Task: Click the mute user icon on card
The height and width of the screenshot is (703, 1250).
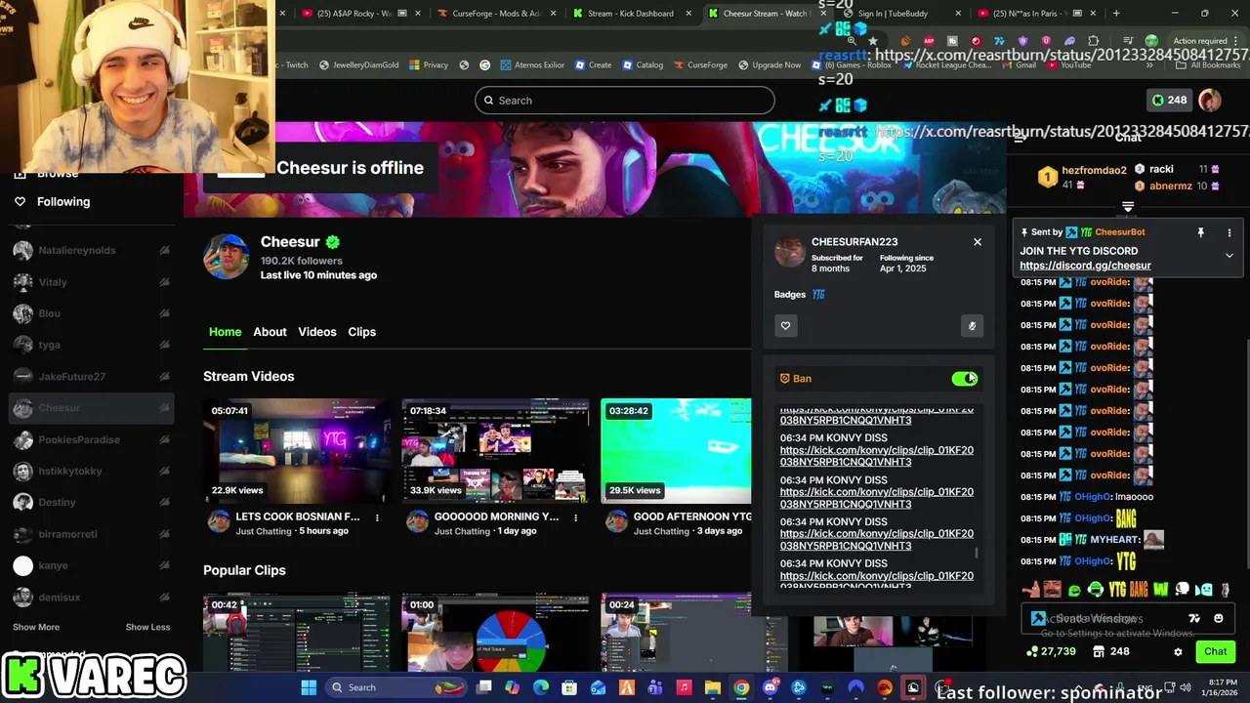Action: (x=972, y=326)
